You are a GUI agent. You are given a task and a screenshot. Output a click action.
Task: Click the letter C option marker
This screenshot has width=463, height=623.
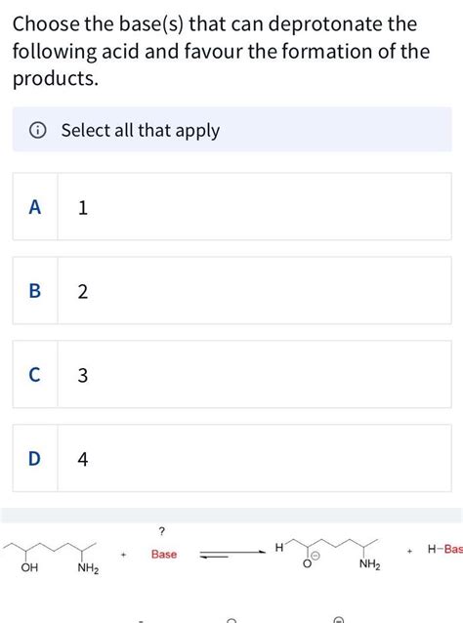(x=35, y=375)
